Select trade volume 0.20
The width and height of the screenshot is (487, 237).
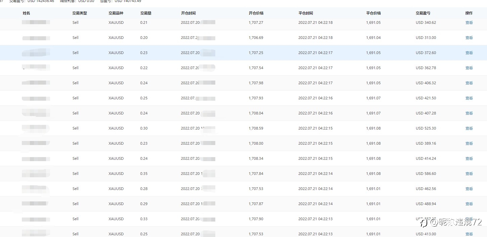pyautogui.click(x=144, y=38)
